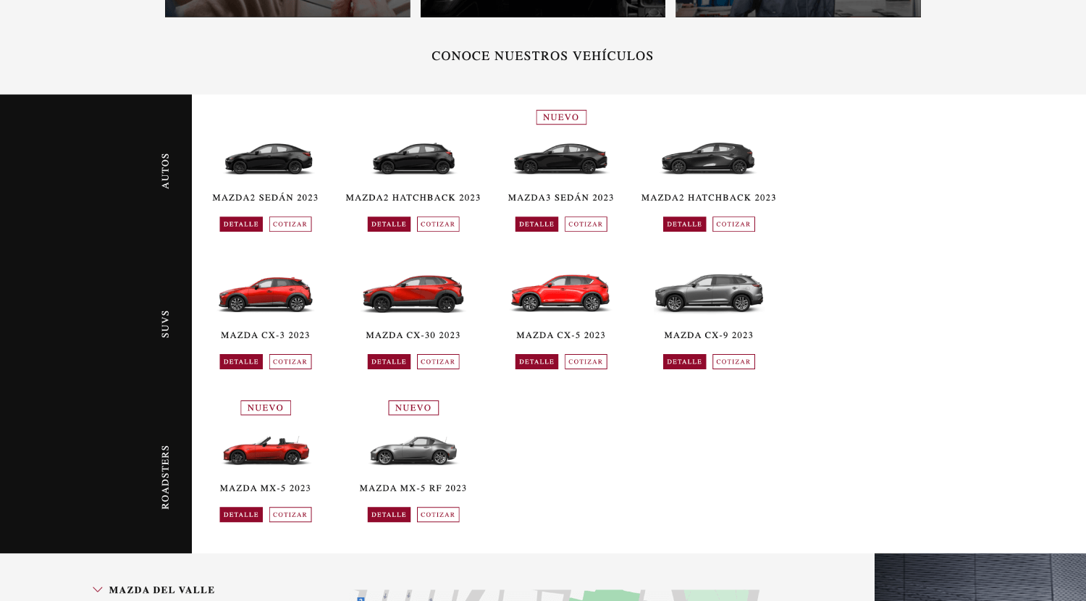The image size is (1086, 601).
Task: Click the 'MAZDA CX-5 2023' model name
Action: coord(561,335)
